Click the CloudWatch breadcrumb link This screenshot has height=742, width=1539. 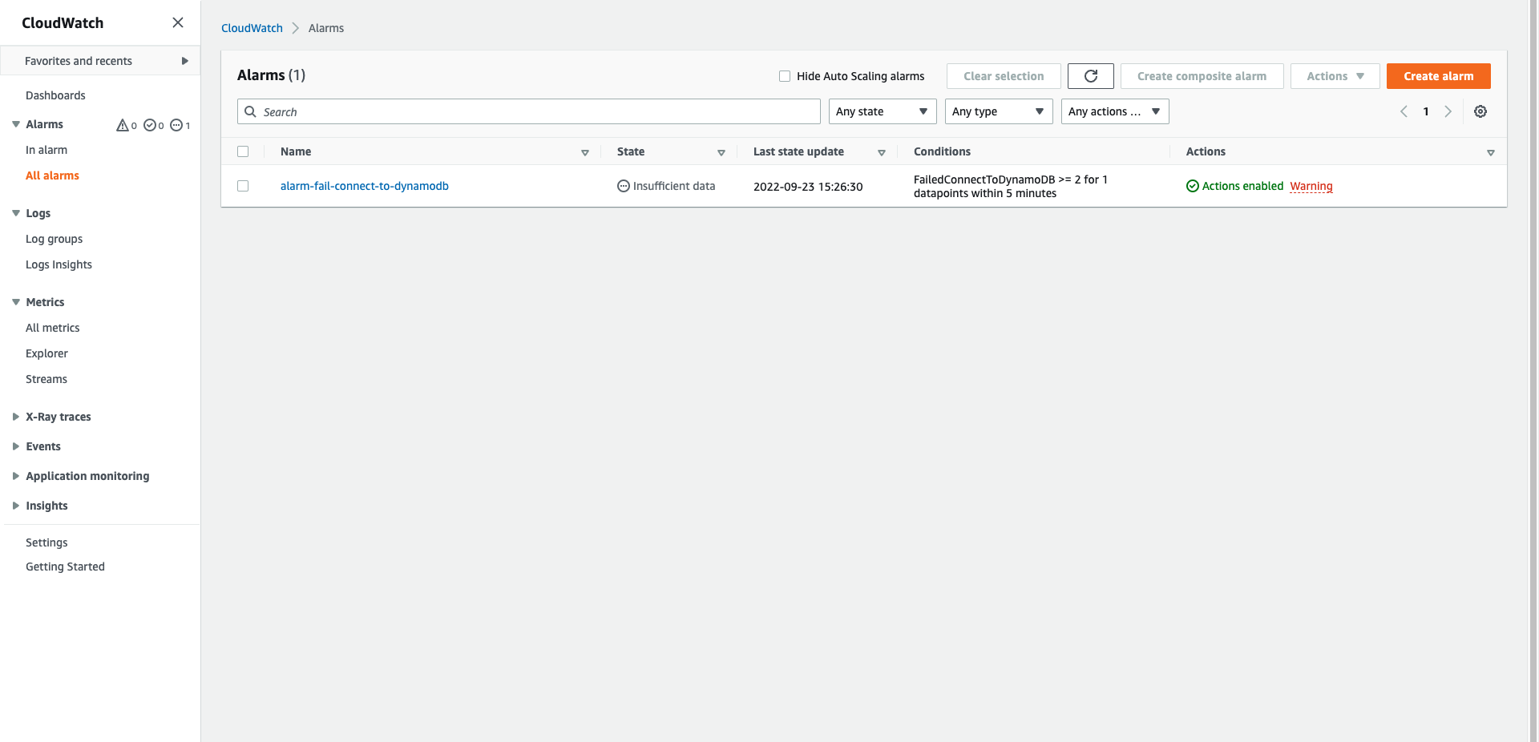pyautogui.click(x=252, y=28)
